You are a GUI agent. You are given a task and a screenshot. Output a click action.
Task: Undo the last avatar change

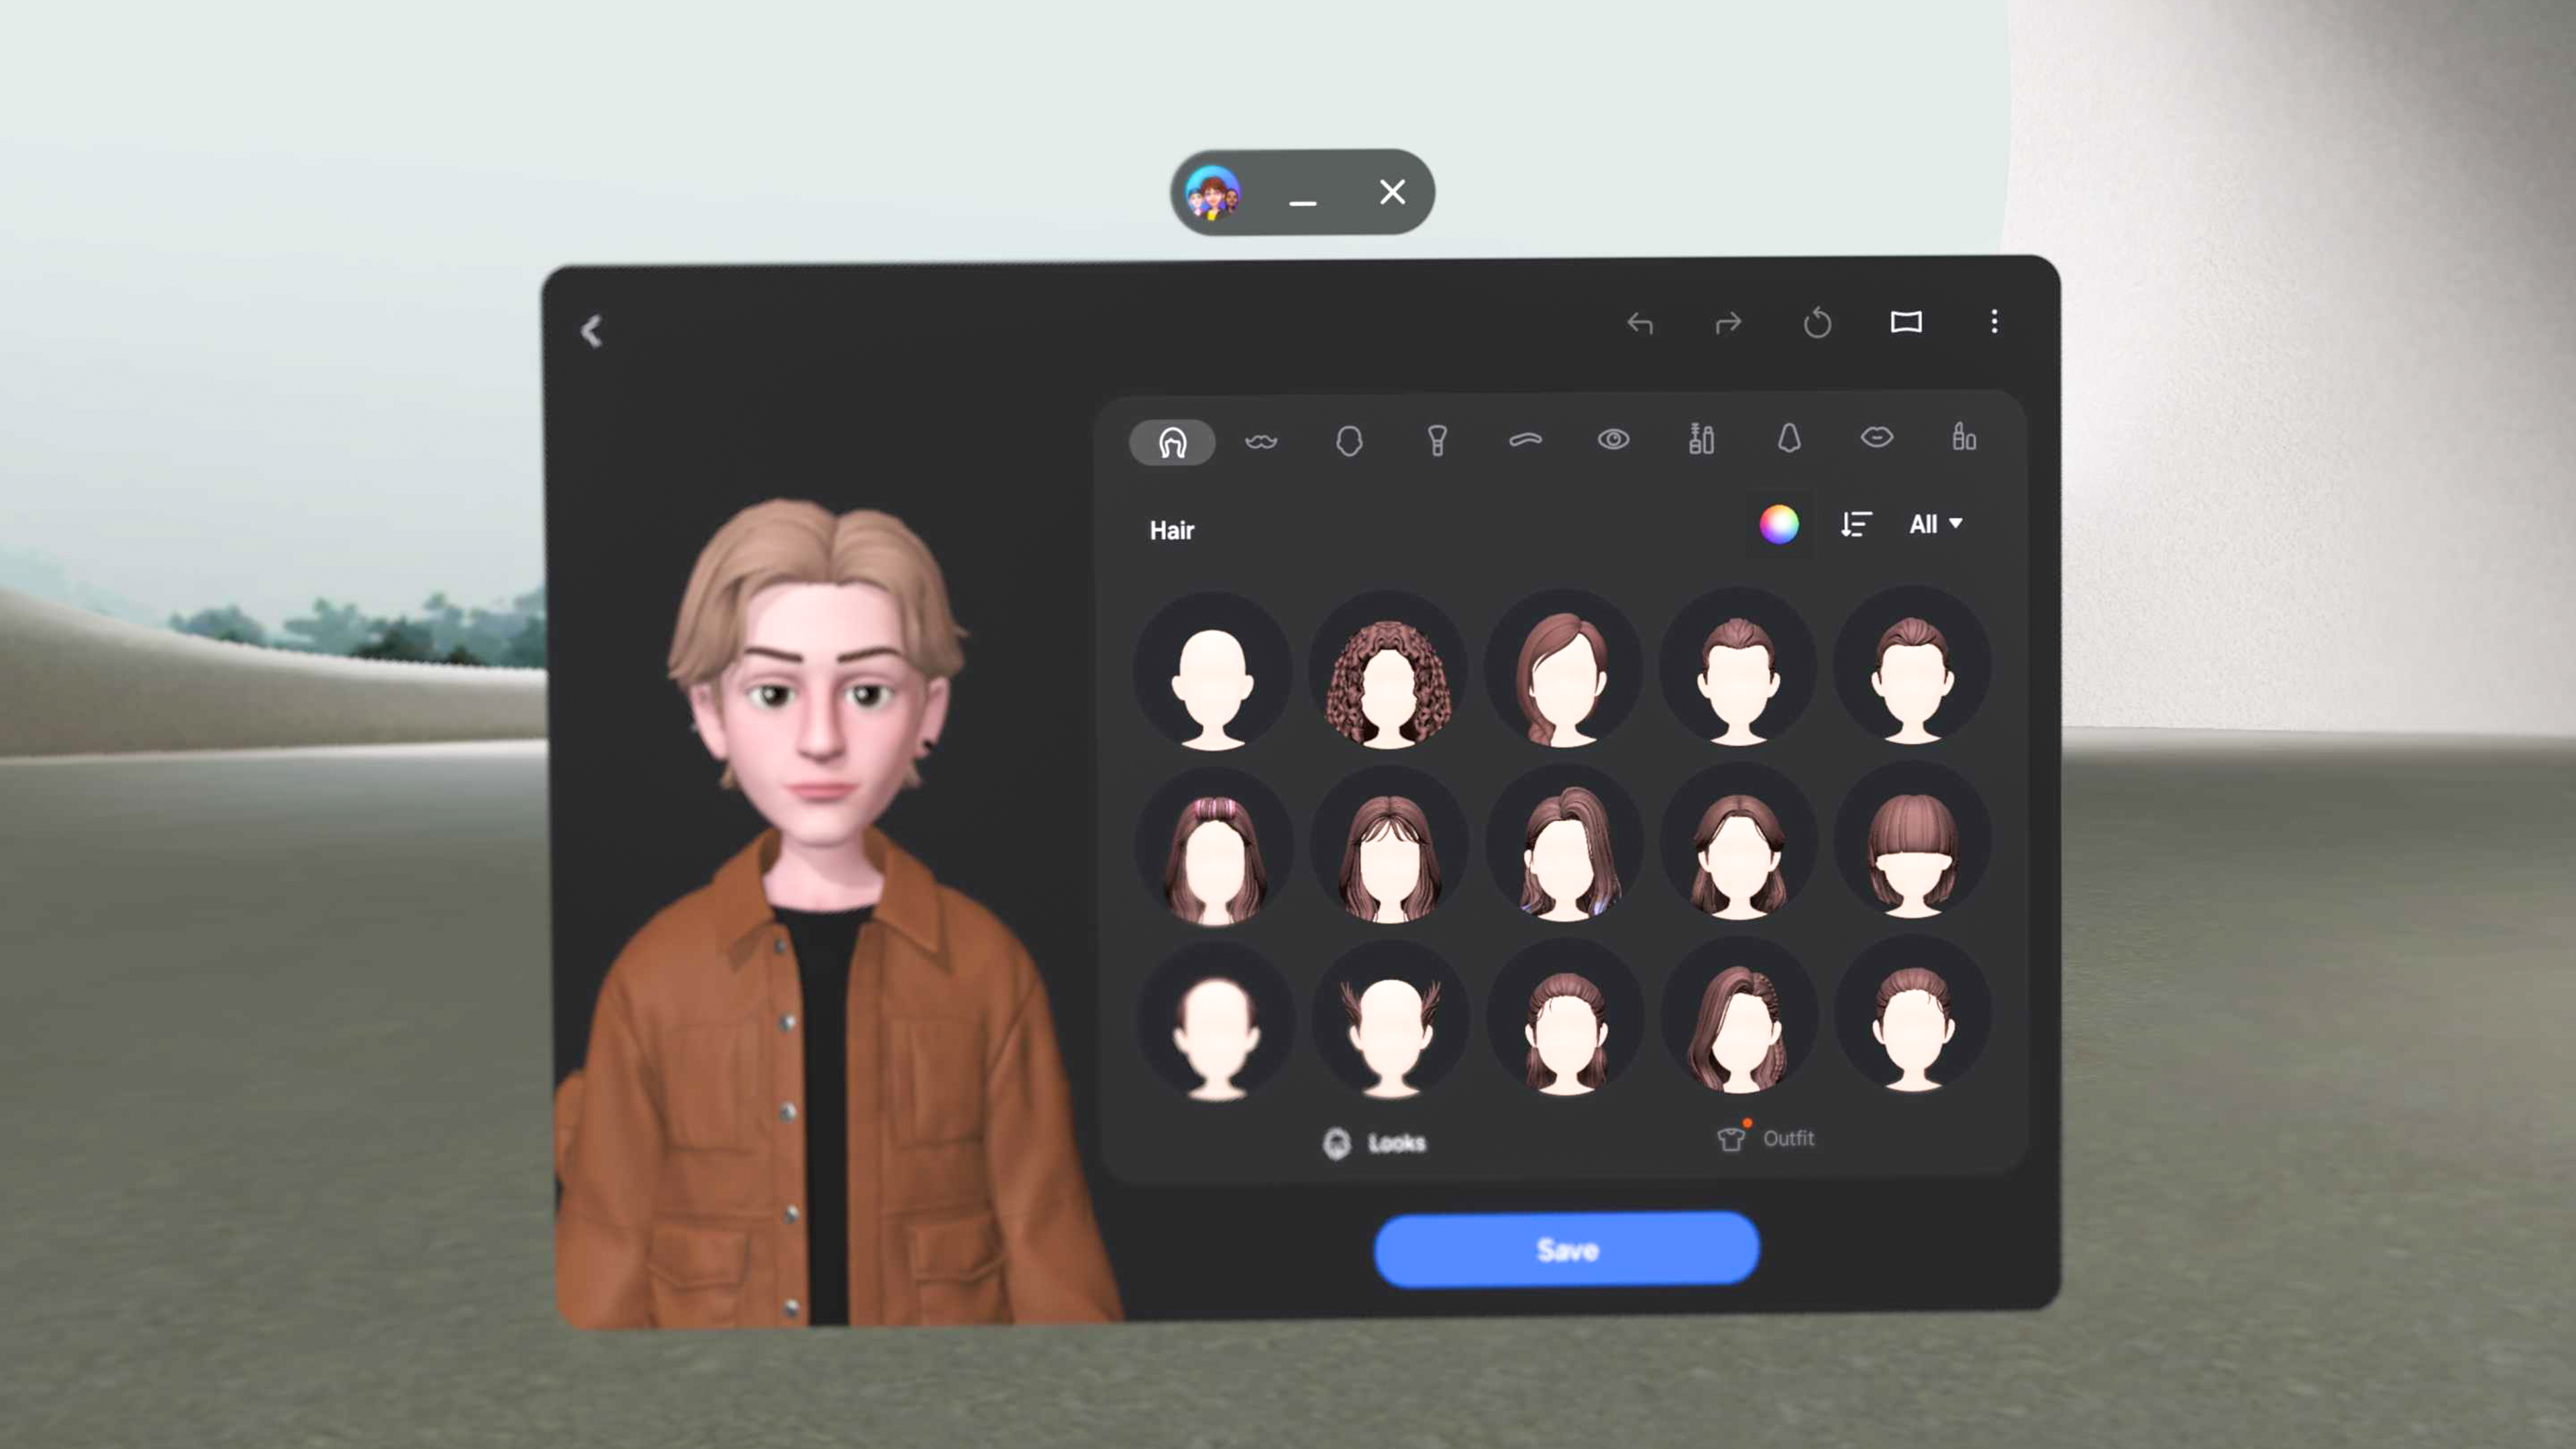click(1640, 324)
